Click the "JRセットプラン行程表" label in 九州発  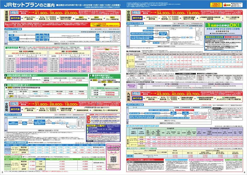pos(135,105)
